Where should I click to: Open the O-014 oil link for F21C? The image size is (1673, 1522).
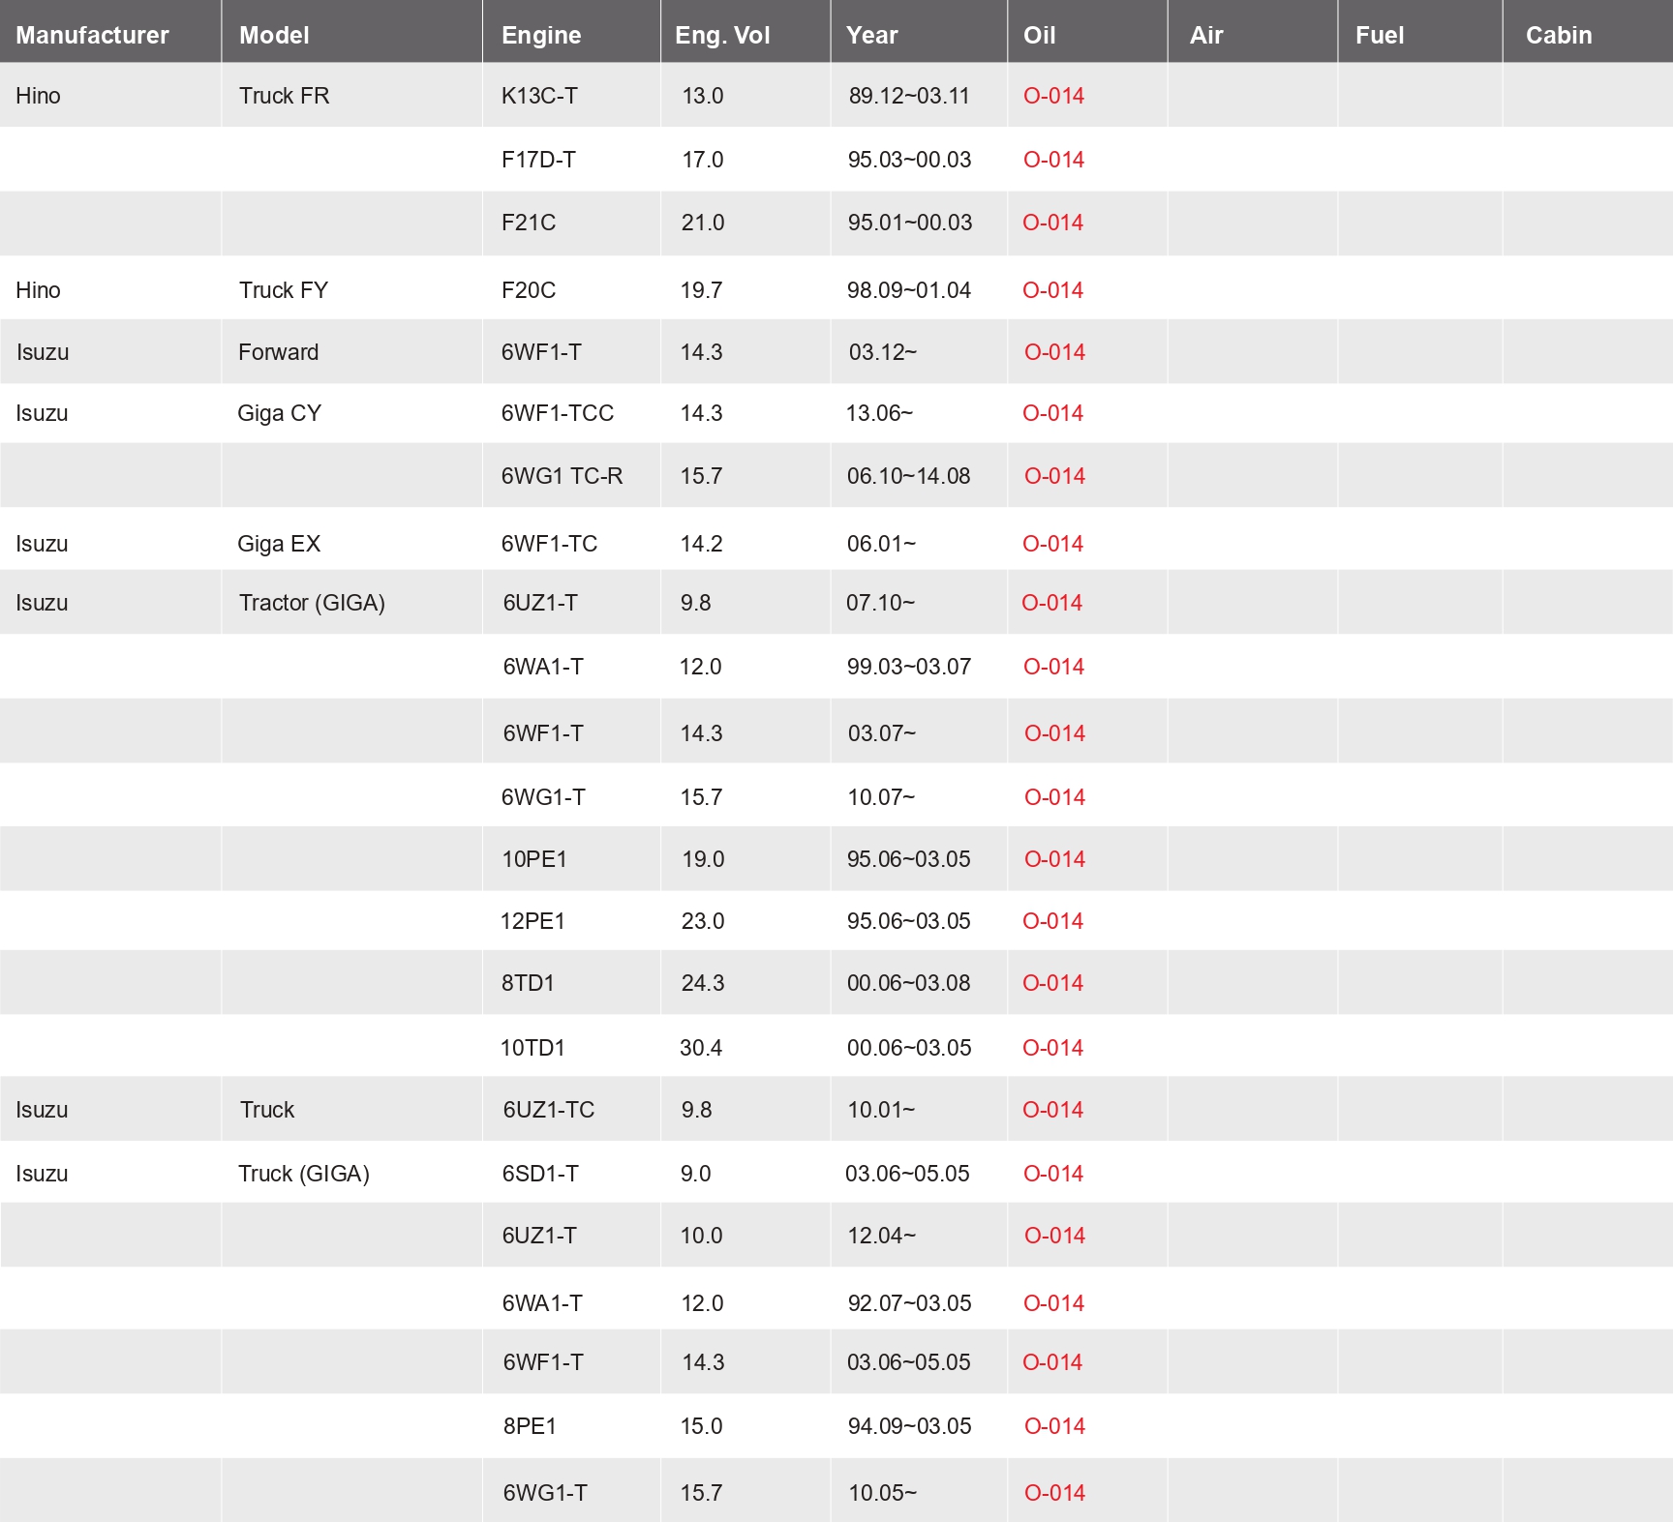[1052, 223]
